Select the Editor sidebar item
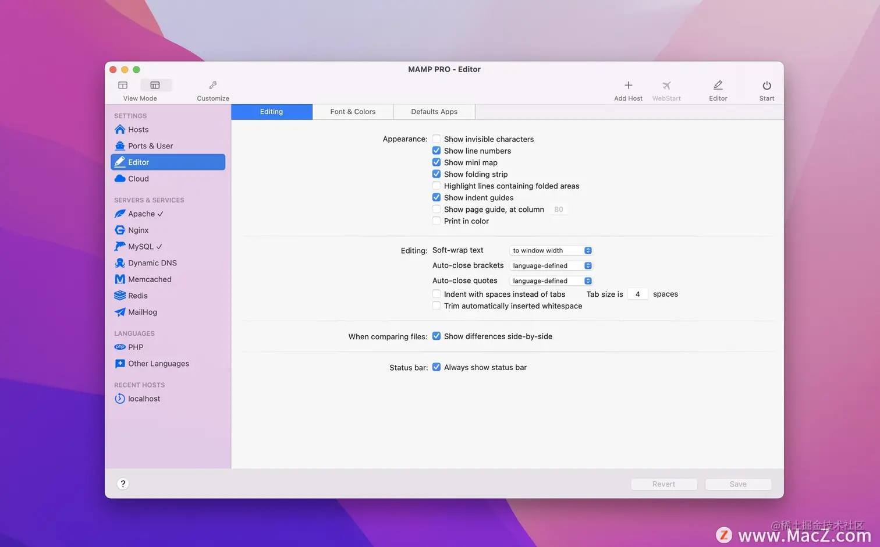 coord(168,162)
